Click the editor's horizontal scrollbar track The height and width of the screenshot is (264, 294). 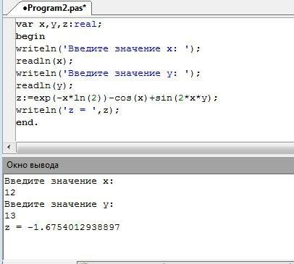tap(155, 147)
